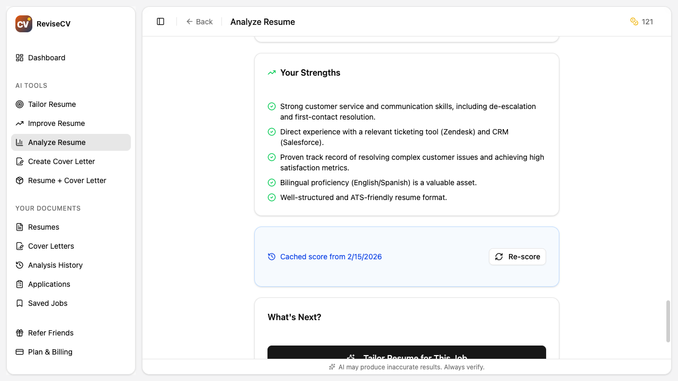Click the Refer Friends gift icon
The height and width of the screenshot is (381, 678).
(19, 333)
